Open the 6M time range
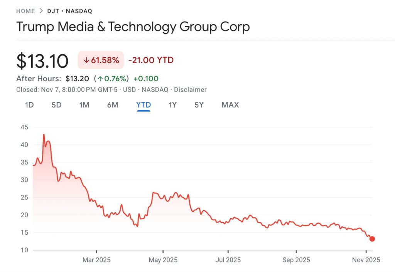Viewport: 395px width, 272px height. (x=112, y=105)
